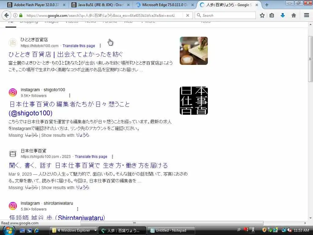Open options for shigoto100.com 2023 result

click(112, 156)
